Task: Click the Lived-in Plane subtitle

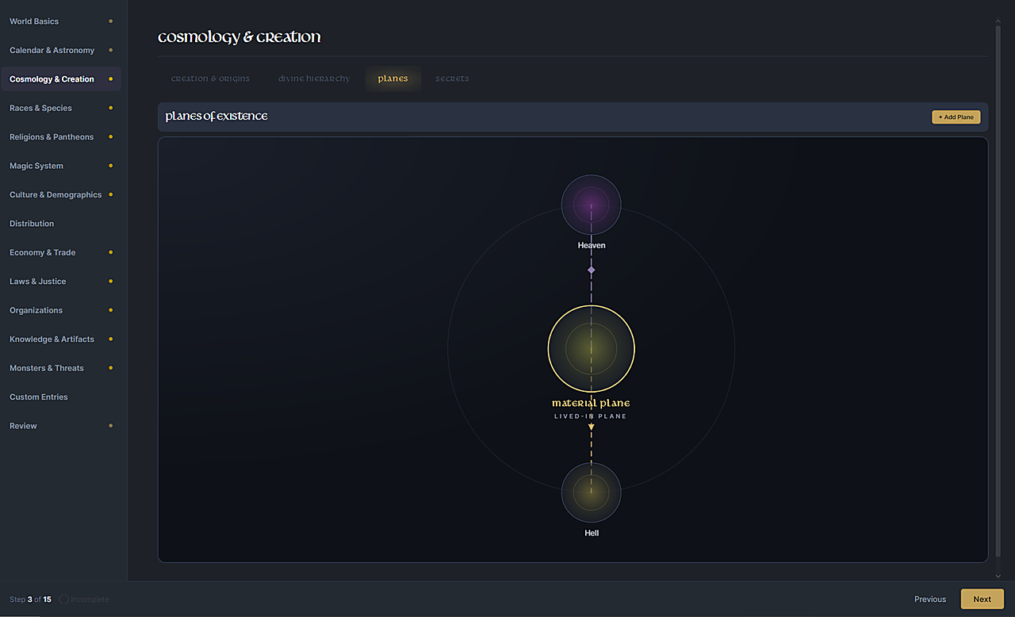Action: coord(591,416)
